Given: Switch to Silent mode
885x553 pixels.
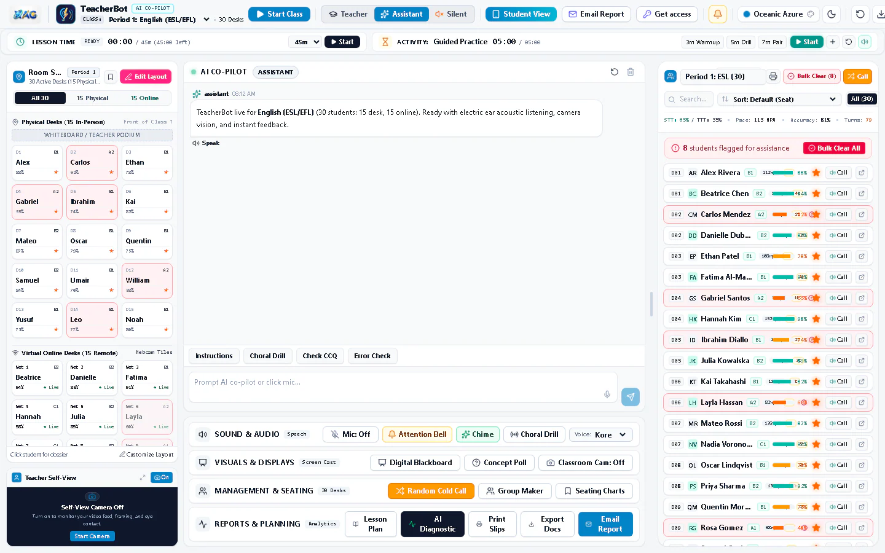Looking at the screenshot, I should tap(451, 14).
